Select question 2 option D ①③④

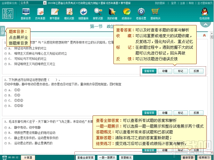(5, 106)
